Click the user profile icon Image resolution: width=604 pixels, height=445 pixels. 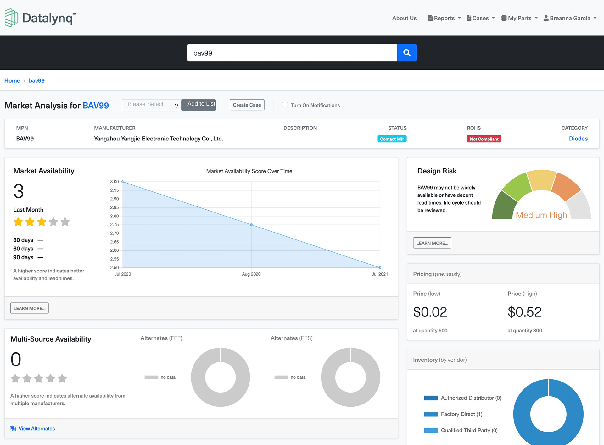[546, 18]
